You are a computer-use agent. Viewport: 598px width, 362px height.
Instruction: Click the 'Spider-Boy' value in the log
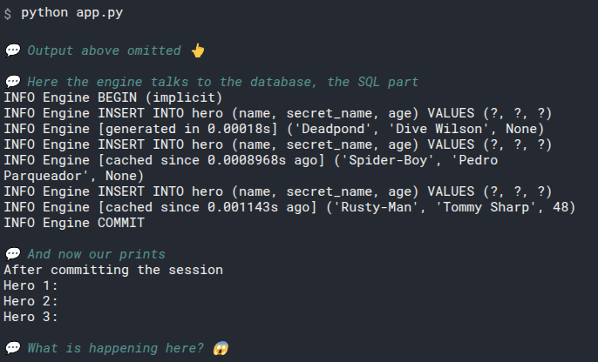395,160
